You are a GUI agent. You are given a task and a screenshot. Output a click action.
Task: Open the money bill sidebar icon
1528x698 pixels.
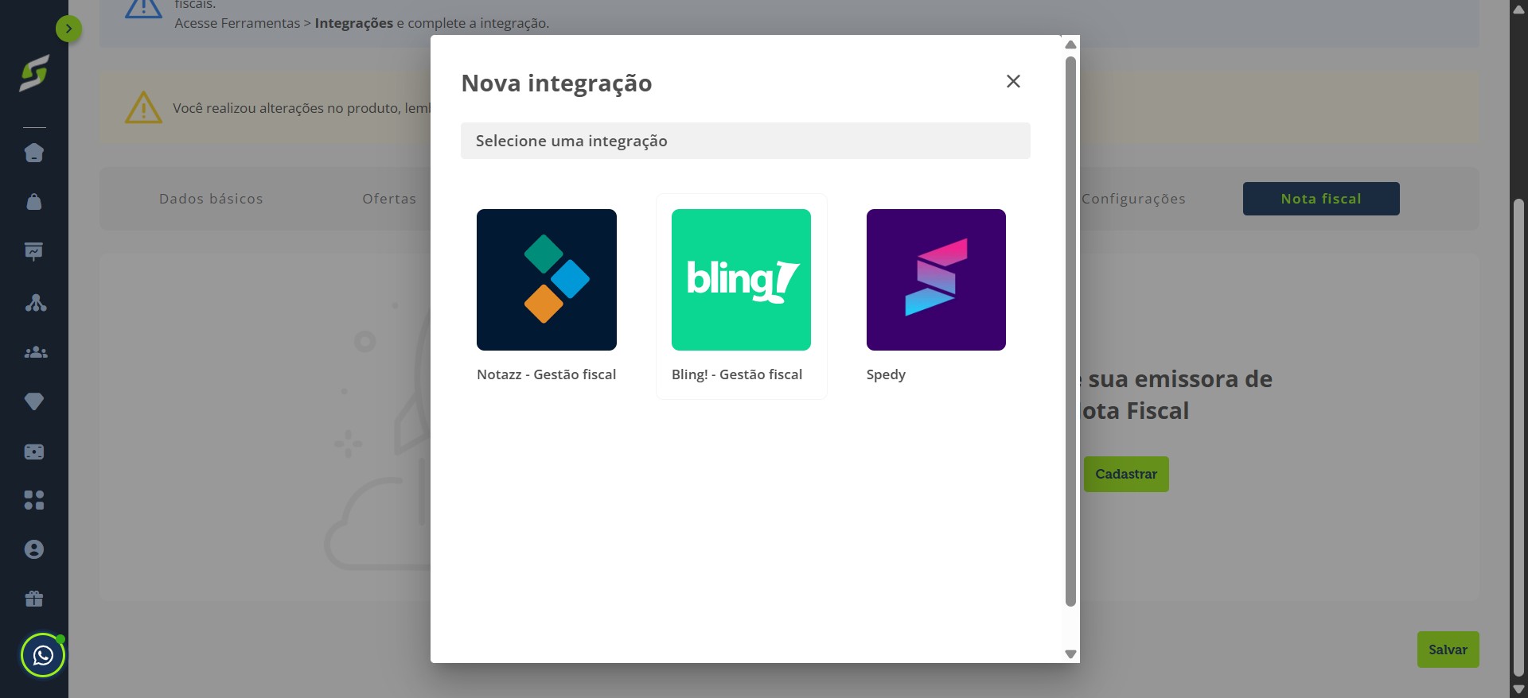click(34, 452)
